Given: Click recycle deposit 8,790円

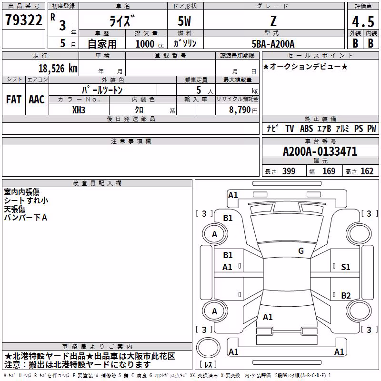Looking at the screenshot, I should tap(243, 110).
